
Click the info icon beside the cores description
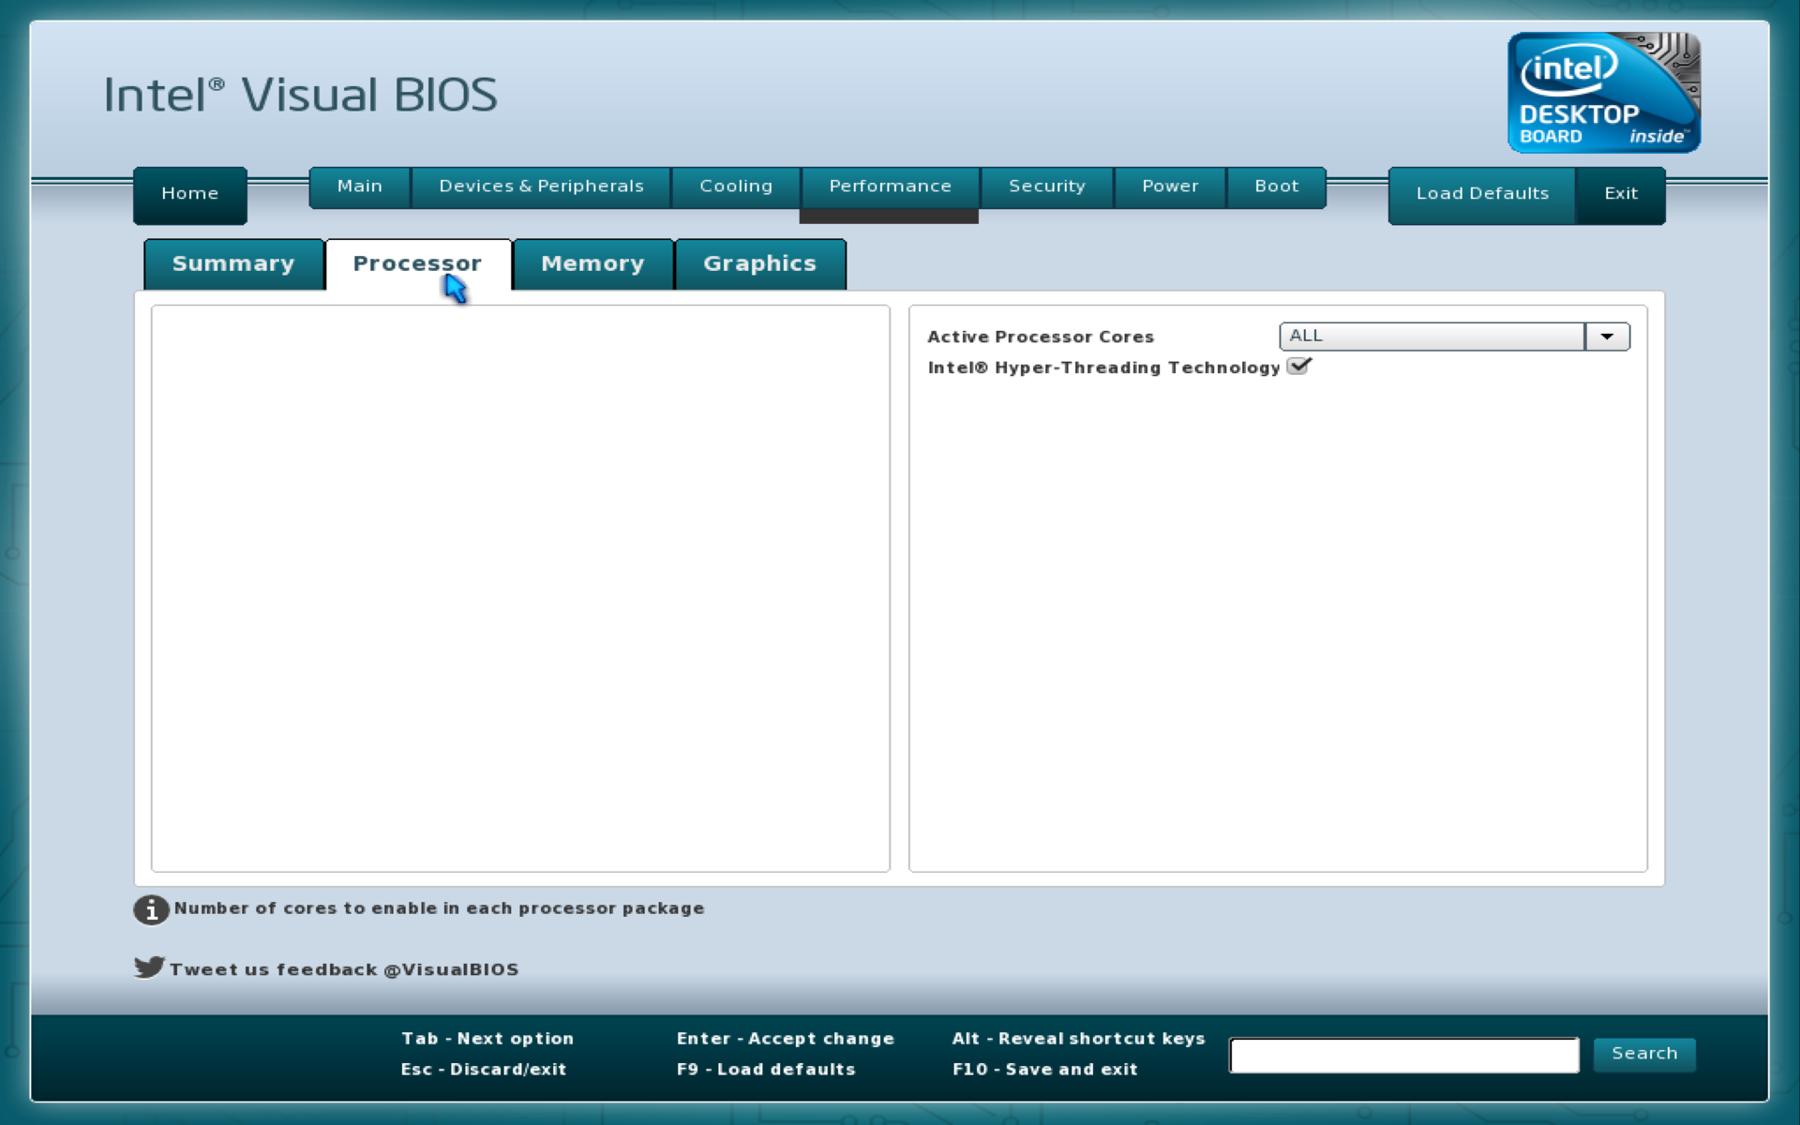150,909
